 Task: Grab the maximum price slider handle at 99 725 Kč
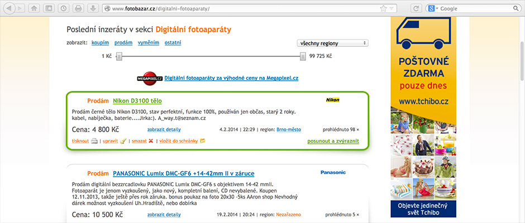pos(303,56)
